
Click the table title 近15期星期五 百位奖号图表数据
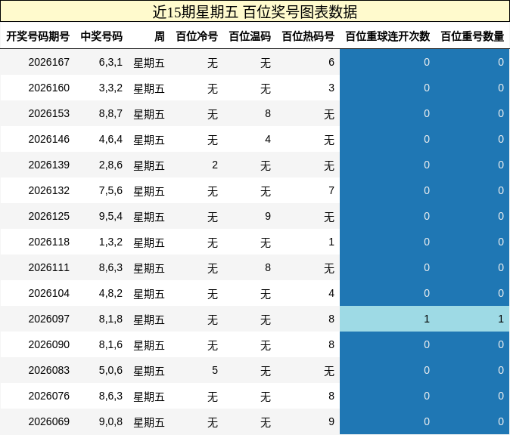pyautogui.click(x=255, y=12)
